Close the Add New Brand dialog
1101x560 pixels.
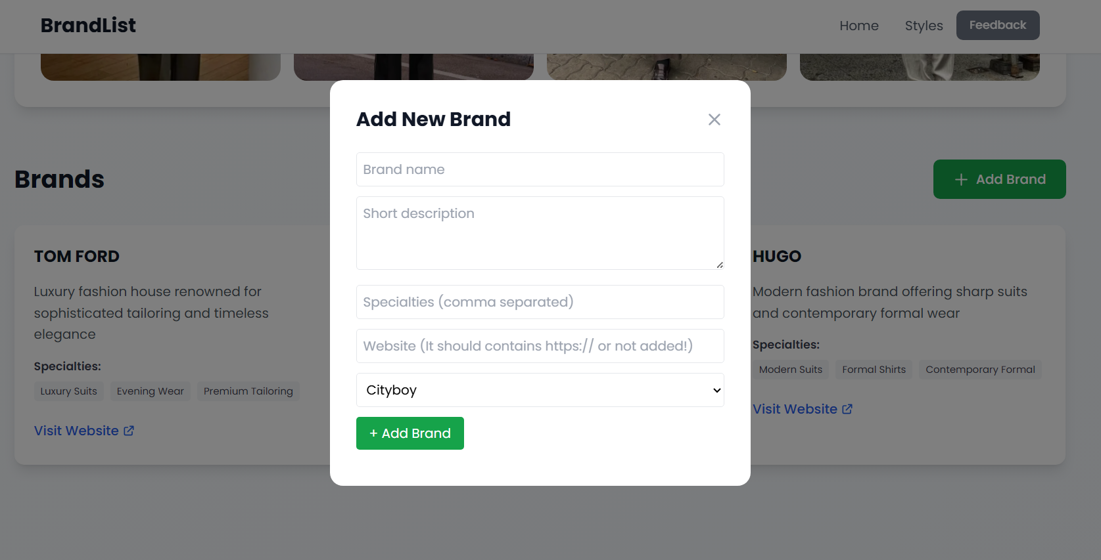click(x=714, y=119)
